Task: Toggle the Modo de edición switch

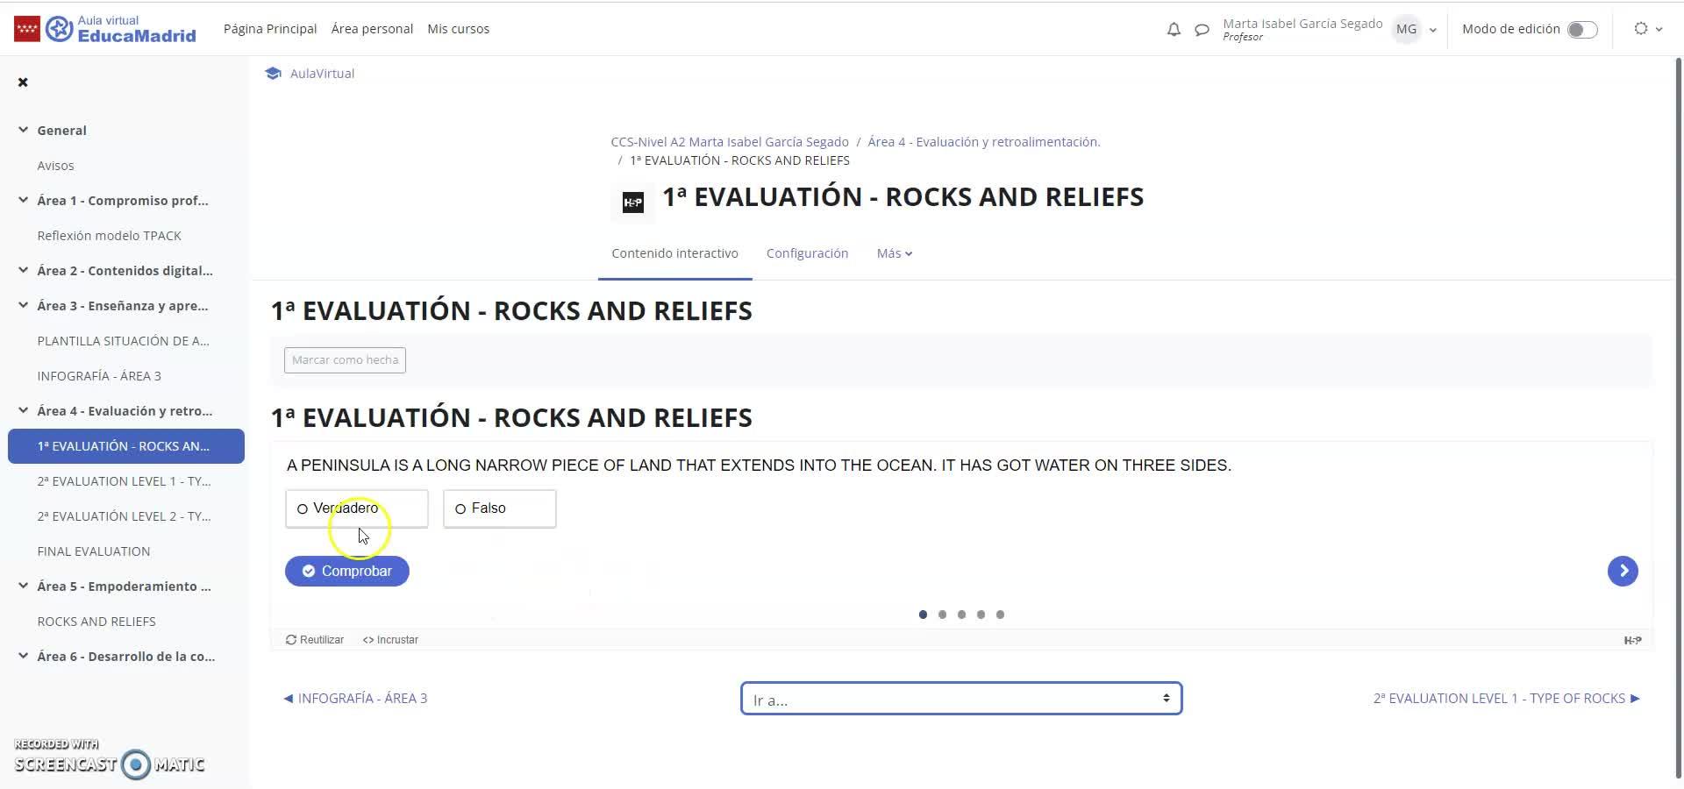Action: [x=1582, y=30]
